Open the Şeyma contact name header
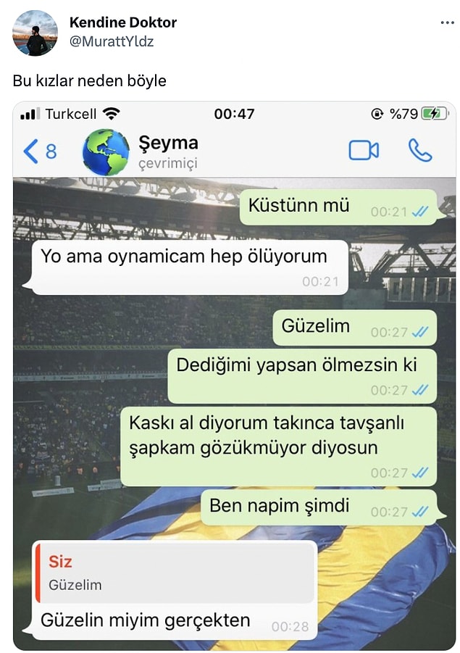The height and width of the screenshot is (653, 460). (168, 144)
